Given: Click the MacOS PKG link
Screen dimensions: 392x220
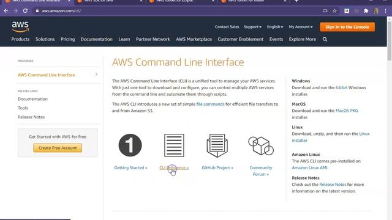Looking at the screenshot, I should [x=347, y=111].
